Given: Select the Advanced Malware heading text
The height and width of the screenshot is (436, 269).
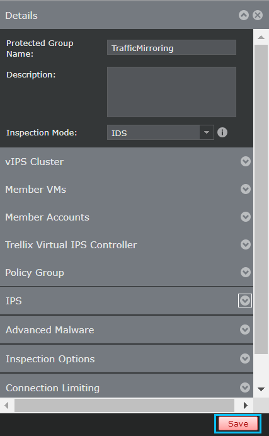Looking at the screenshot, I should click(50, 330).
